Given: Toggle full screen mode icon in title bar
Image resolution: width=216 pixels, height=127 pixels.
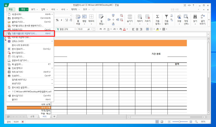Looking at the screenshot, I should click(185, 5).
